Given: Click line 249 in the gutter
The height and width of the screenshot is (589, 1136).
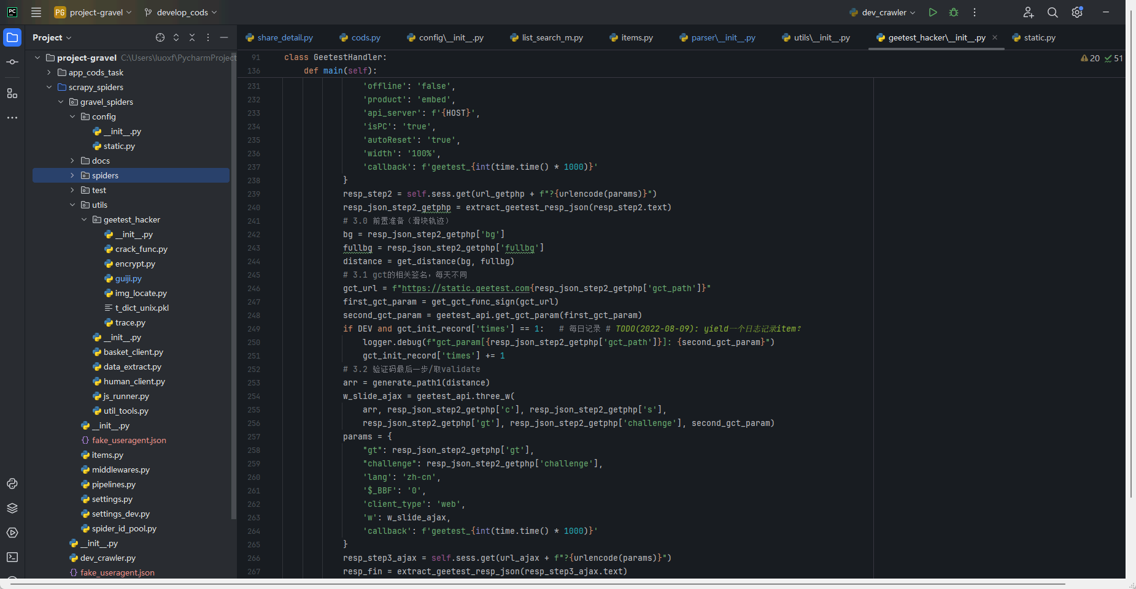Looking at the screenshot, I should pyautogui.click(x=254, y=329).
